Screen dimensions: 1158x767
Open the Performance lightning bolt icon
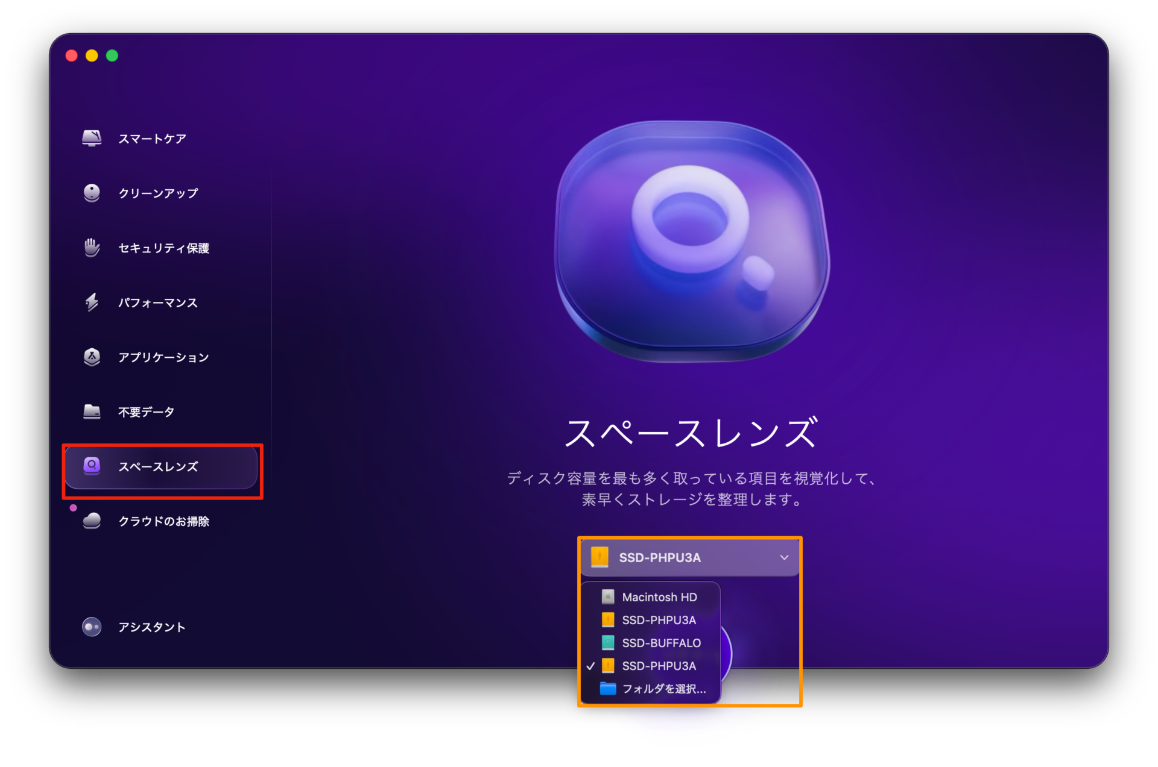(92, 302)
